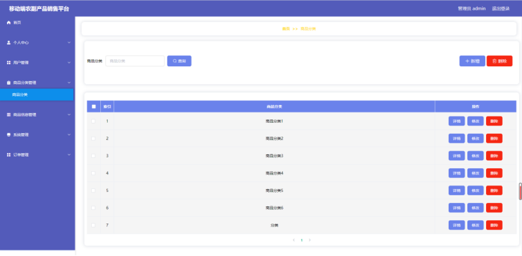Click the 商品分类 search input field
Image resolution: width=522 pixels, height=256 pixels.
[135, 61]
